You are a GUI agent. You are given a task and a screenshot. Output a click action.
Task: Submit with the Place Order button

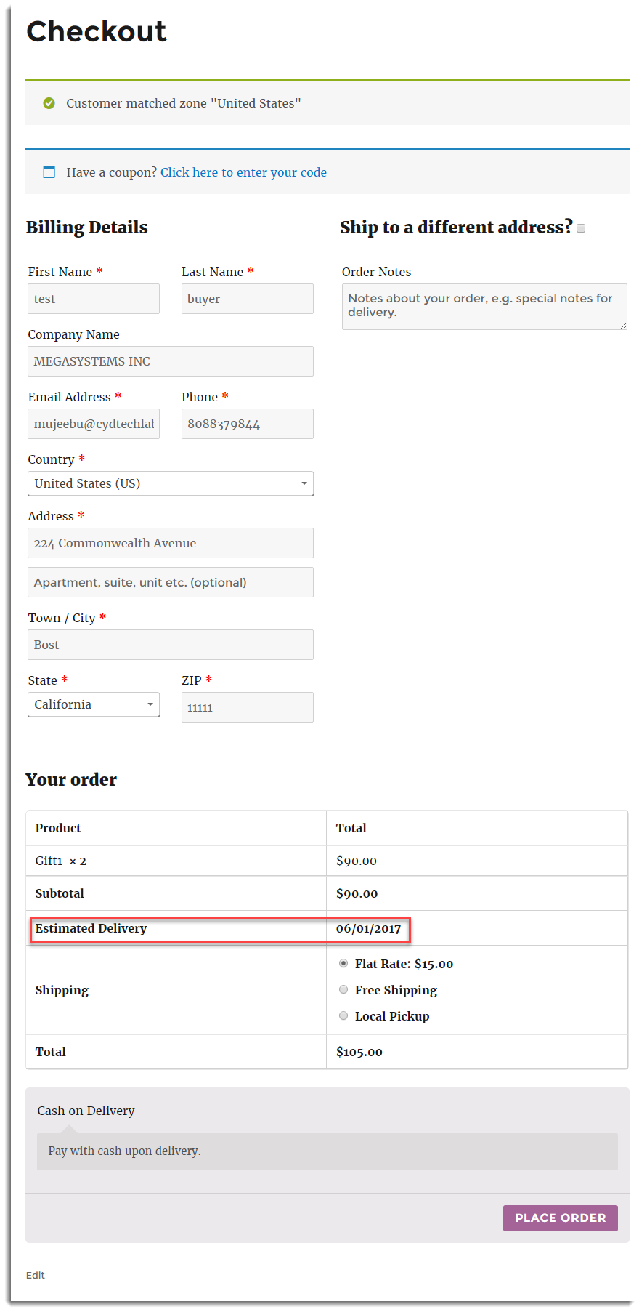[x=561, y=1218]
